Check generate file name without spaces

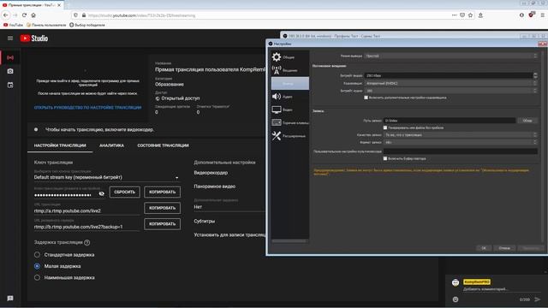(385, 127)
